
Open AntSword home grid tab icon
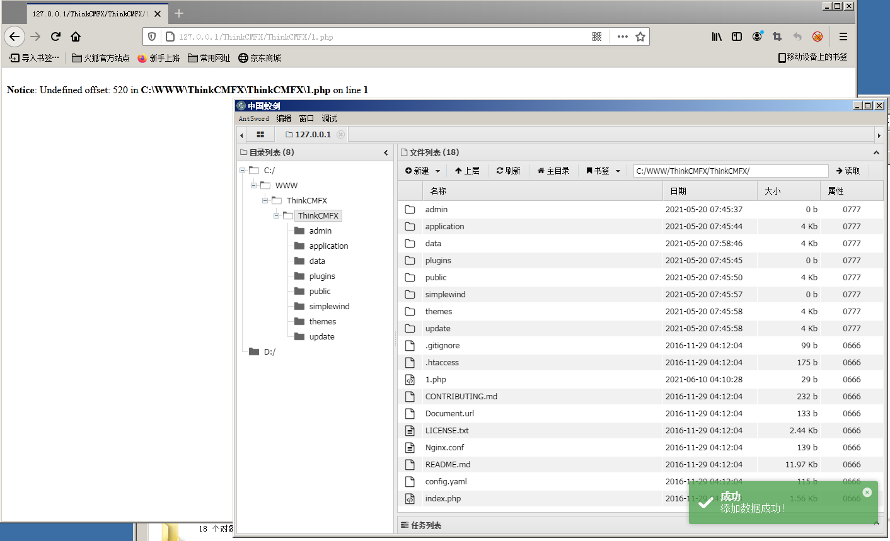(x=260, y=135)
